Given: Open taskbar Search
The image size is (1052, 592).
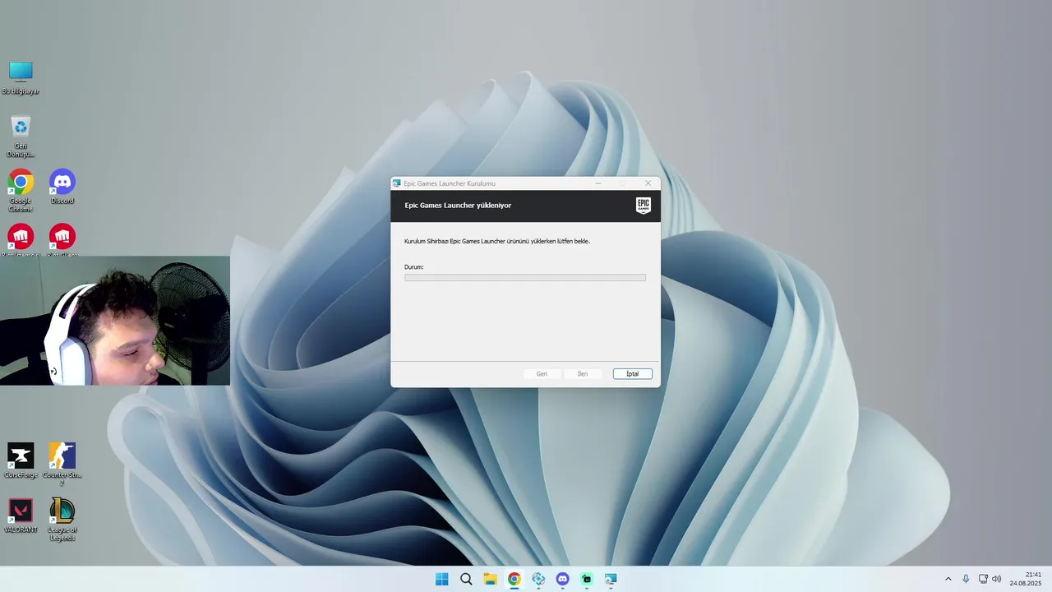Looking at the screenshot, I should coord(466,579).
